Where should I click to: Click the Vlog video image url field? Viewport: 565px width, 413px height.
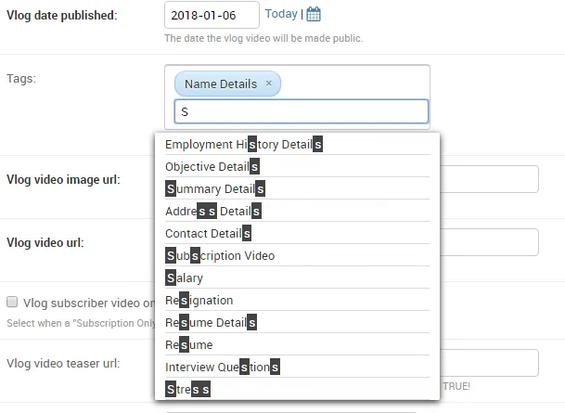pos(490,179)
